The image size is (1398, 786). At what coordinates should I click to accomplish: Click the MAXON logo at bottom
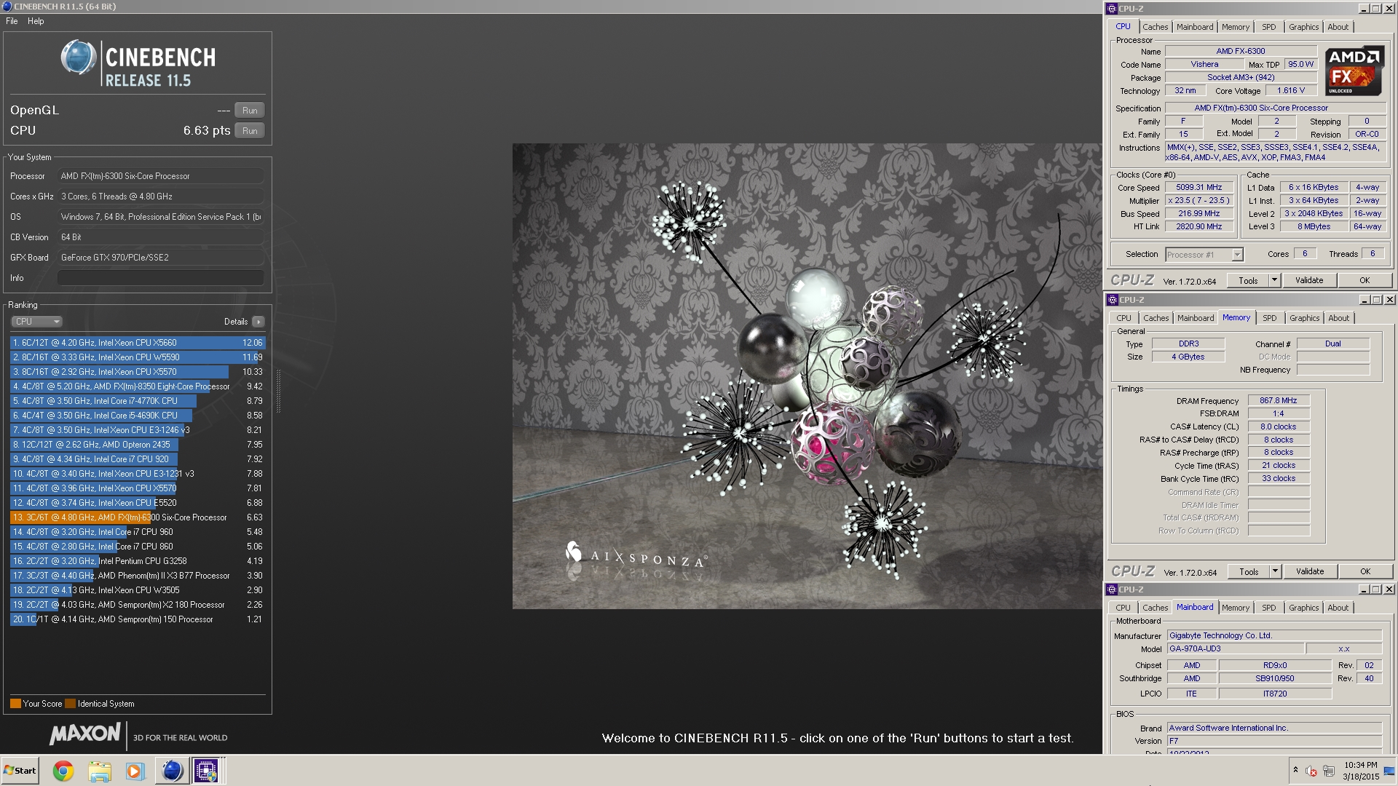point(84,734)
